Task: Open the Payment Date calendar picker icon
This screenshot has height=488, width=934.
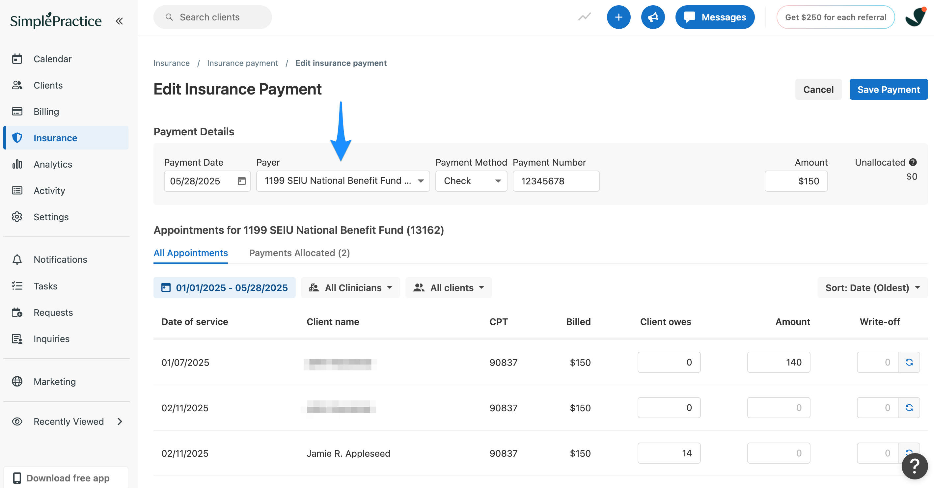Action: pyautogui.click(x=241, y=181)
